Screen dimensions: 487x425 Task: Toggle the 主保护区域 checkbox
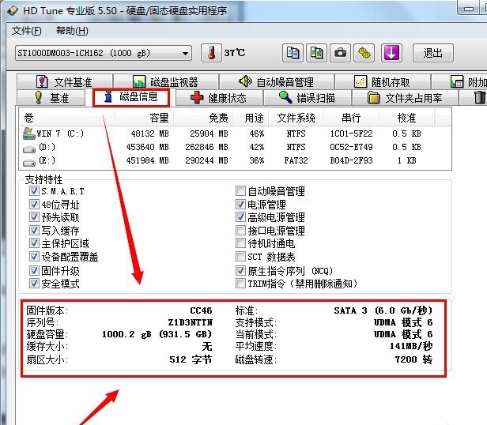click(x=34, y=243)
